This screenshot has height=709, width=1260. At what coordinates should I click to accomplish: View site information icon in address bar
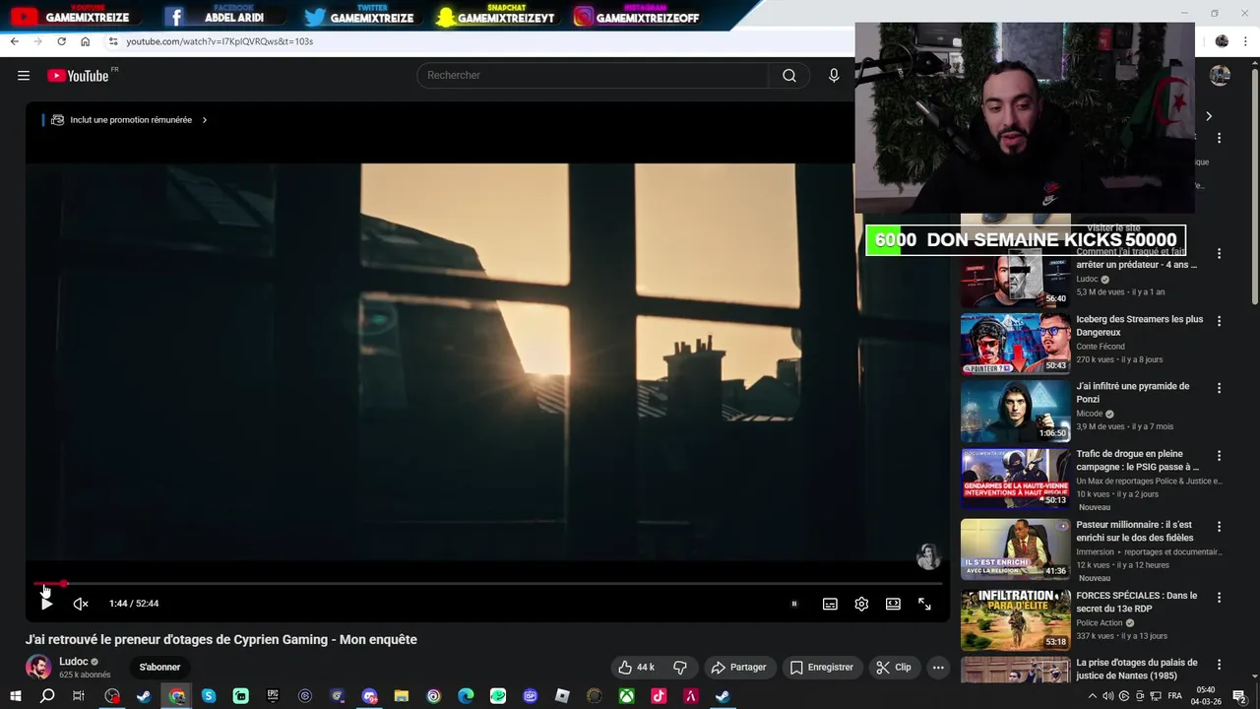(x=113, y=41)
